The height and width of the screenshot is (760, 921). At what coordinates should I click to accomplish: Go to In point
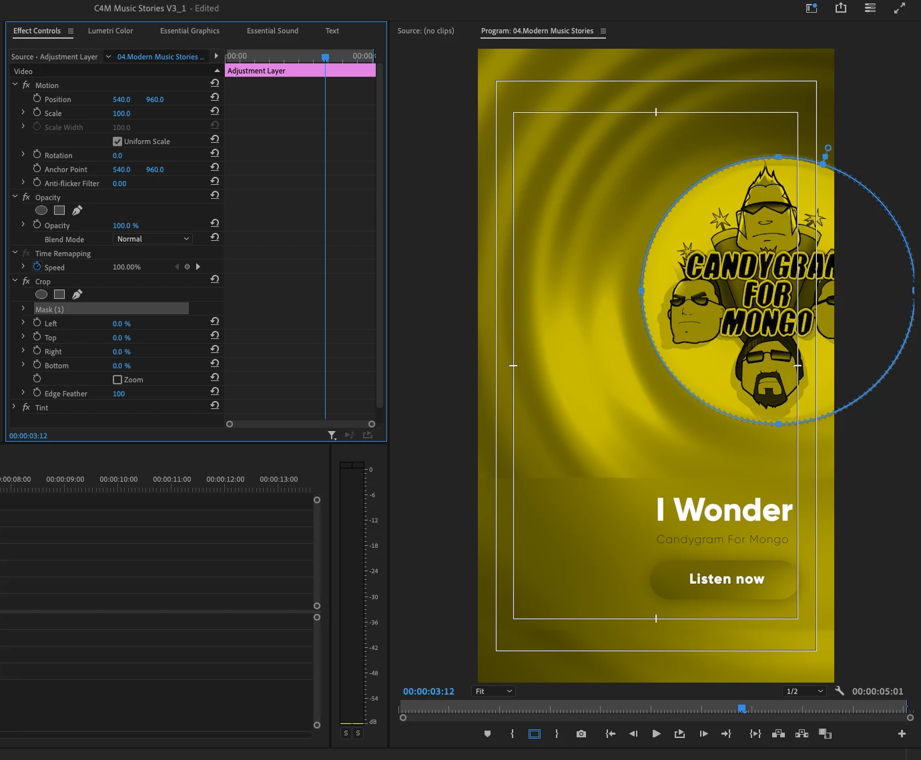click(x=610, y=734)
